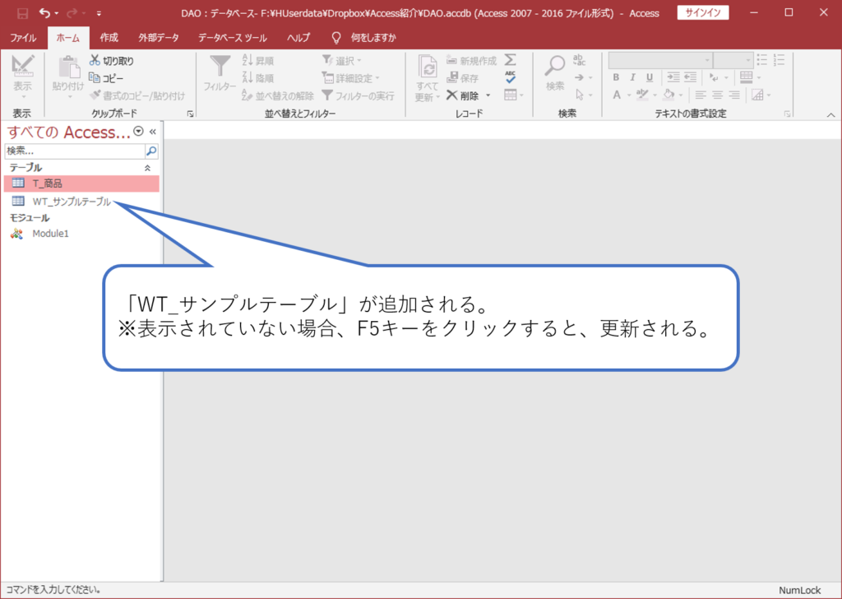The height and width of the screenshot is (599, 842).
Task: Open the font name combo box
Action: (660, 60)
